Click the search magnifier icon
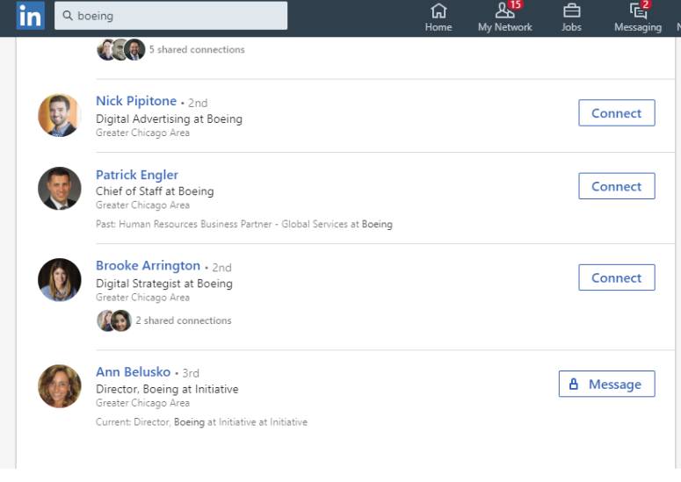Viewport: 681px width, 482px height. [68, 16]
